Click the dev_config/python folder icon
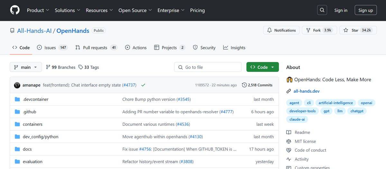This screenshot has width=386, height=169. point(17,136)
